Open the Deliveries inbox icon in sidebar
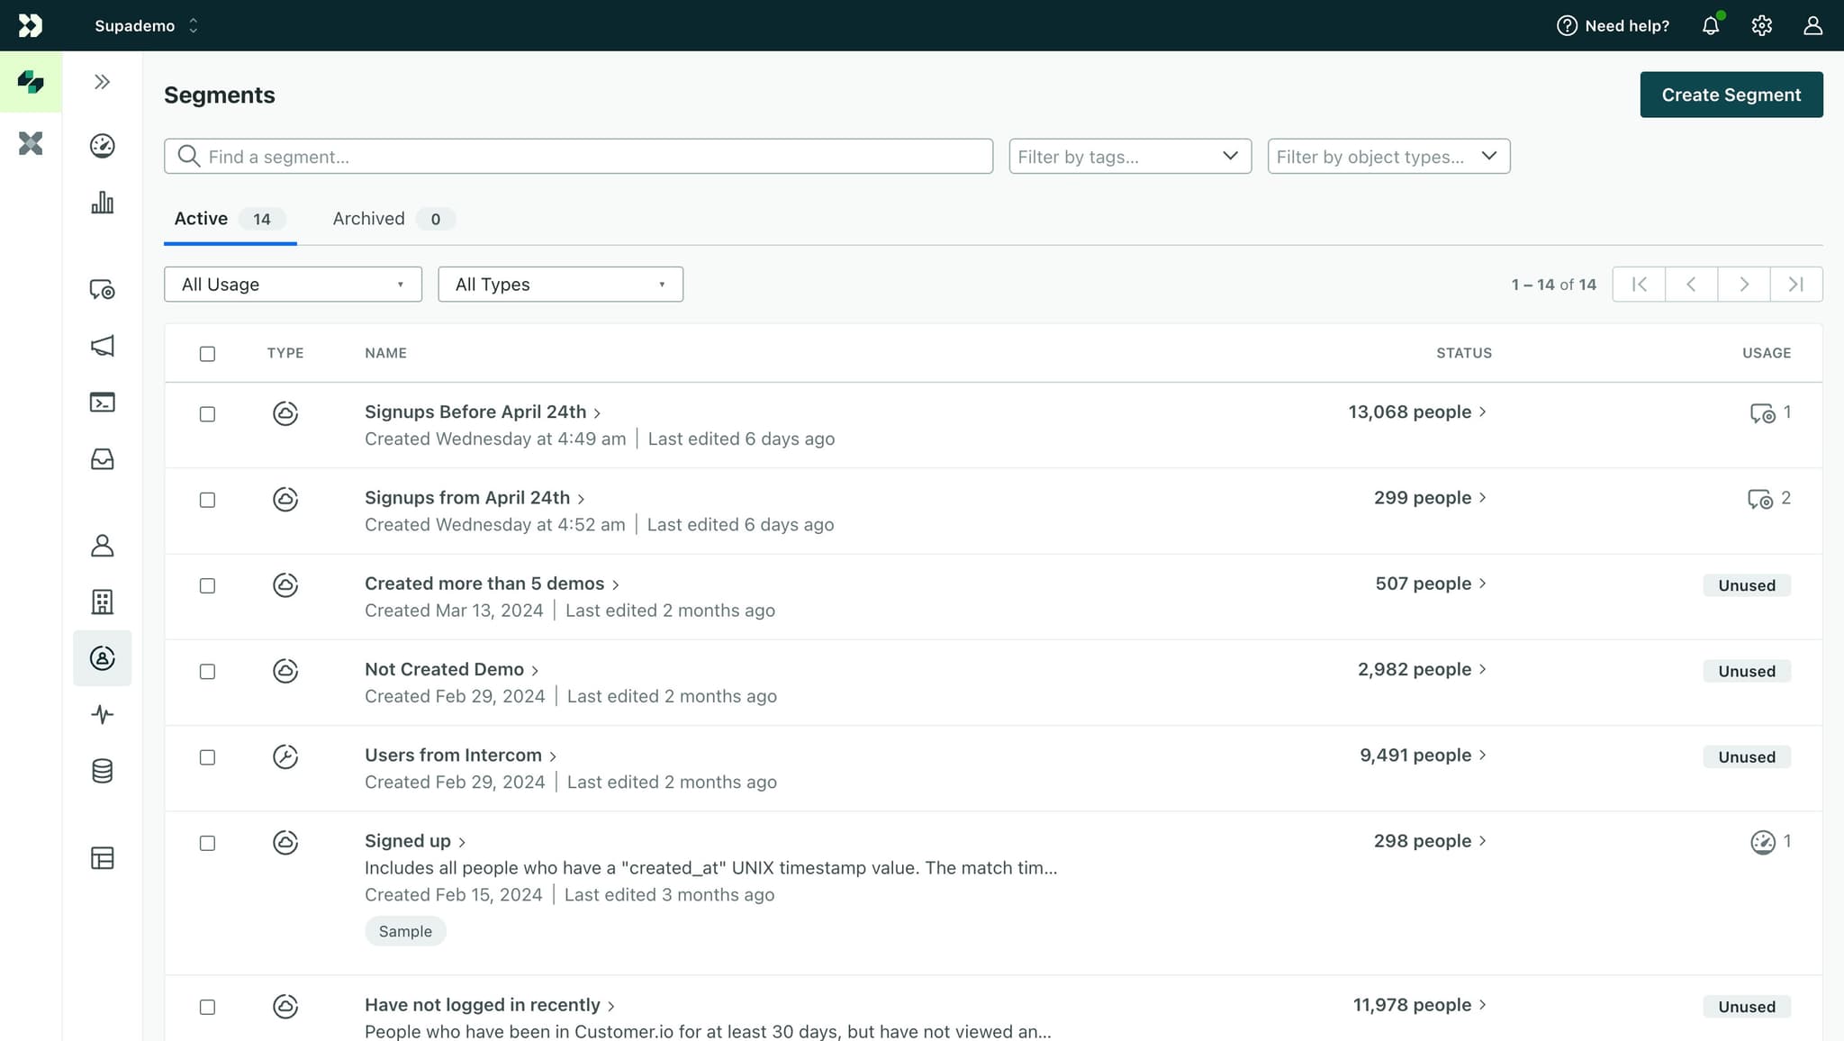1844x1041 pixels. pos(102,460)
